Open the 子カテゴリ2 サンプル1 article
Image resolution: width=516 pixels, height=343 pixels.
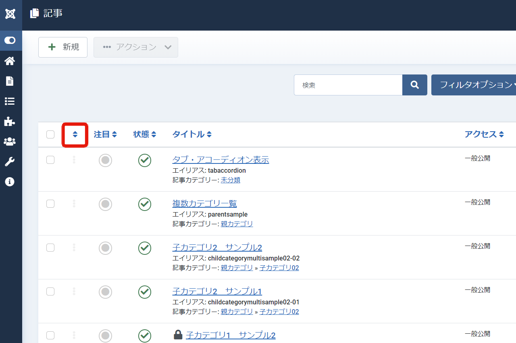pyautogui.click(x=217, y=291)
